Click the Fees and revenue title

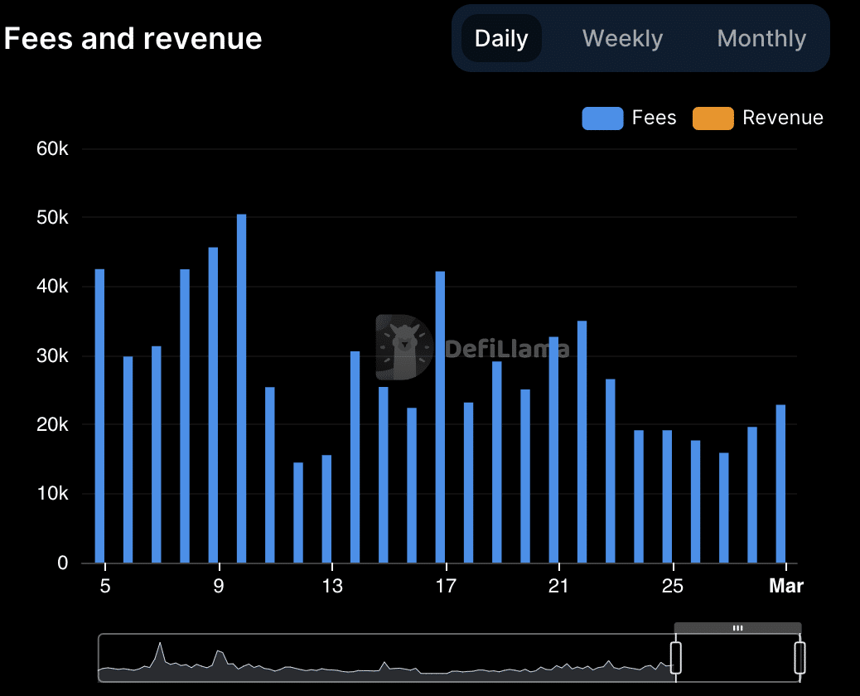(133, 39)
